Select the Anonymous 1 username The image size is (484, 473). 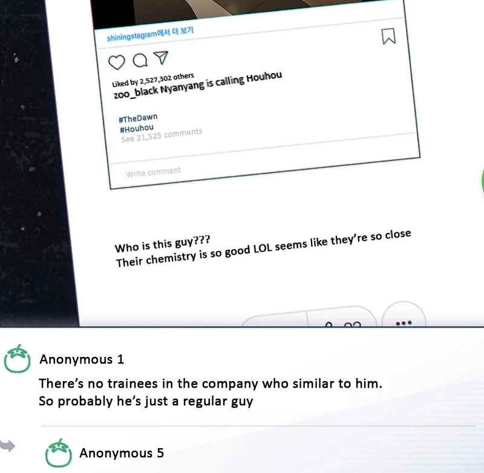(x=82, y=359)
